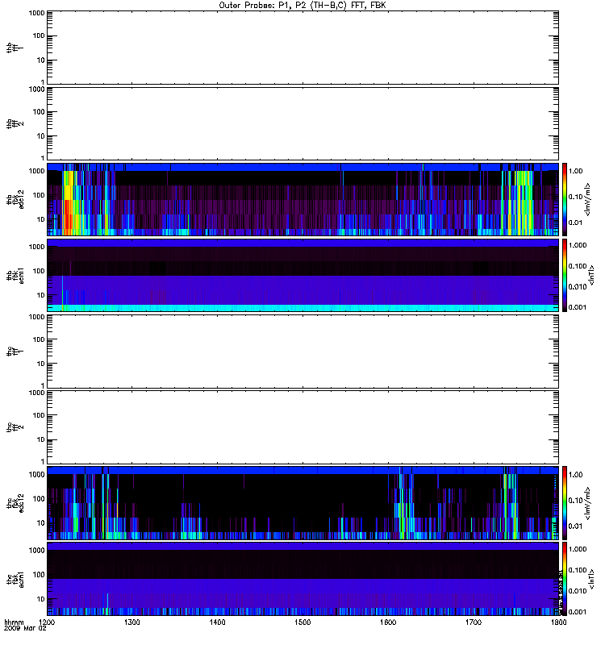Click the thc edc12 color bar

(x=565, y=502)
